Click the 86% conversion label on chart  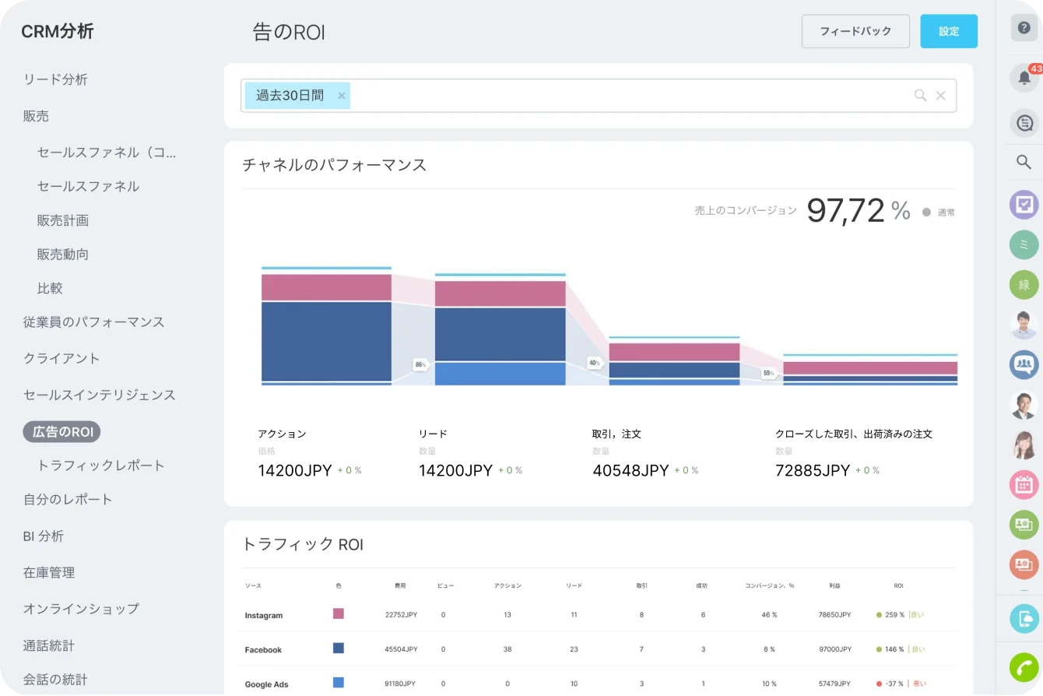coord(421,364)
